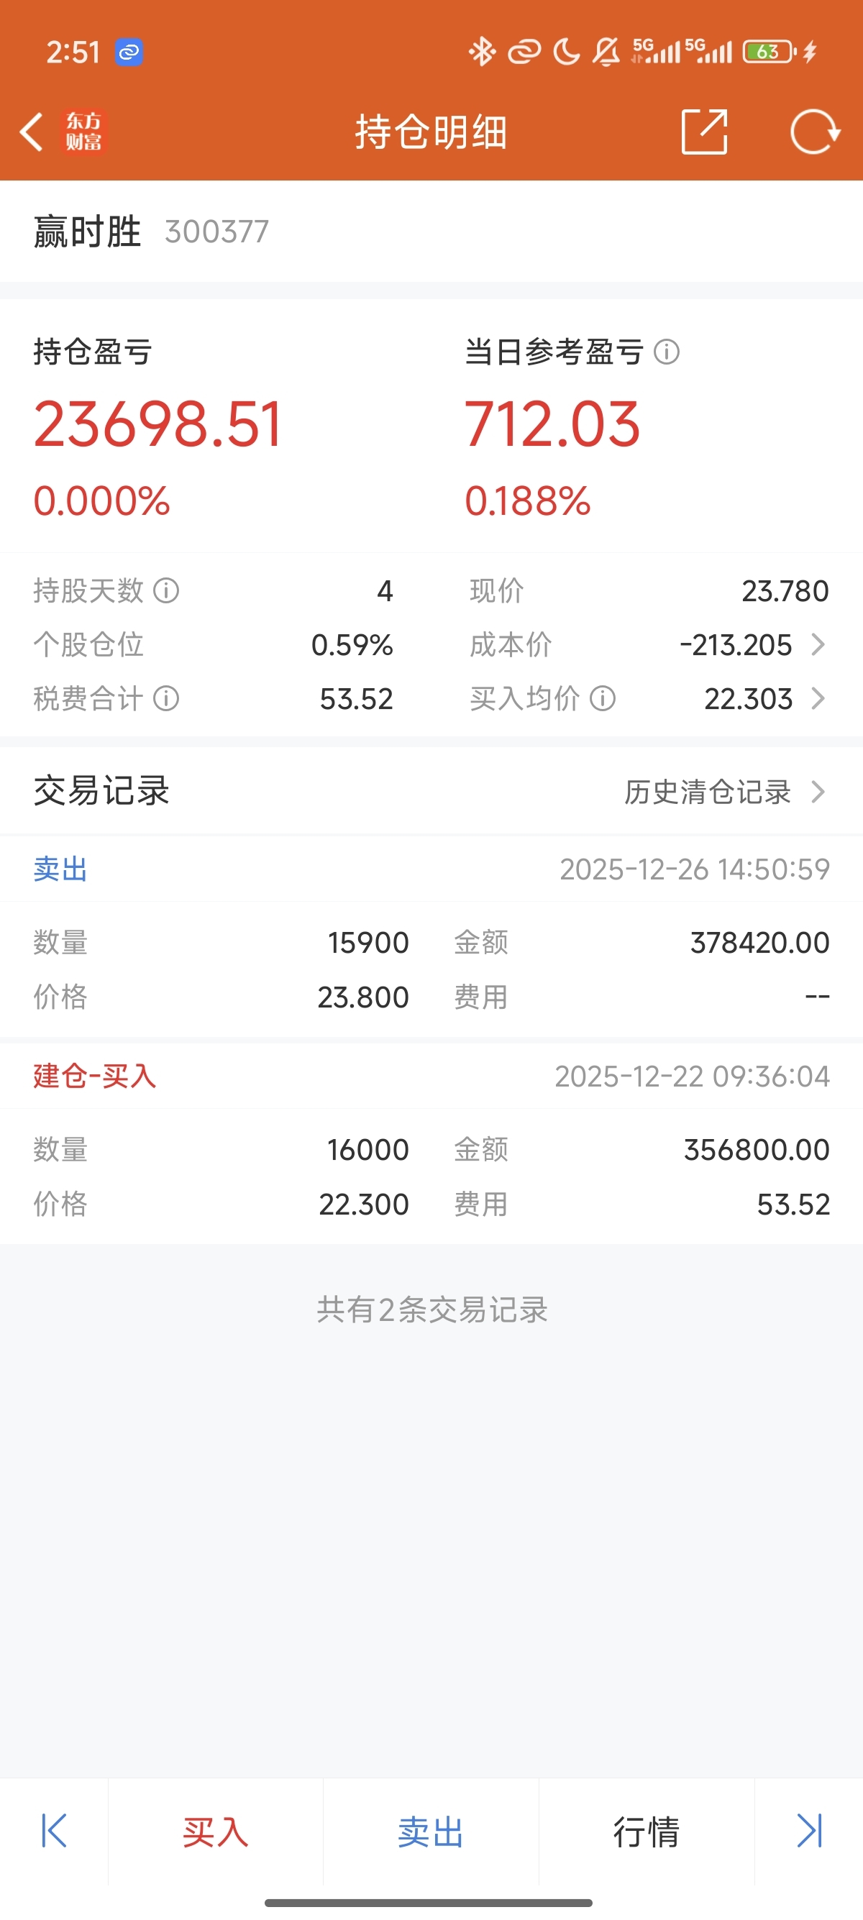Open info icon beside 当日参考盈亏
The image size is (863, 1920).
point(666,352)
